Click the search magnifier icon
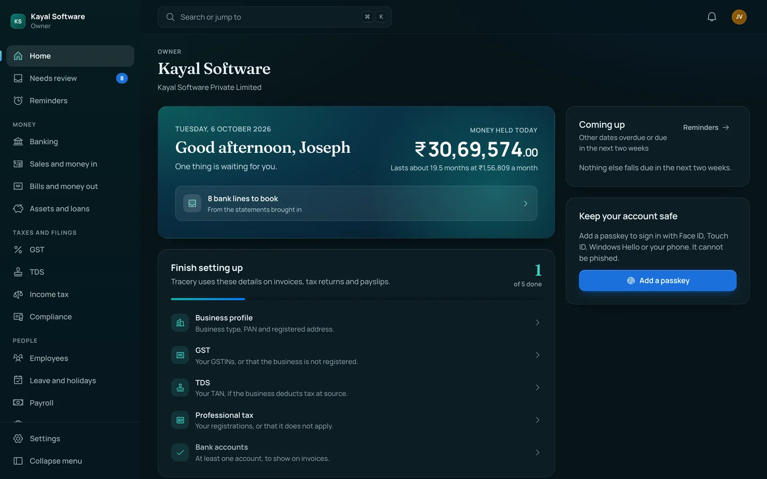Image resolution: width=767 pixels, height=479 pixels. tap(170, 17)
